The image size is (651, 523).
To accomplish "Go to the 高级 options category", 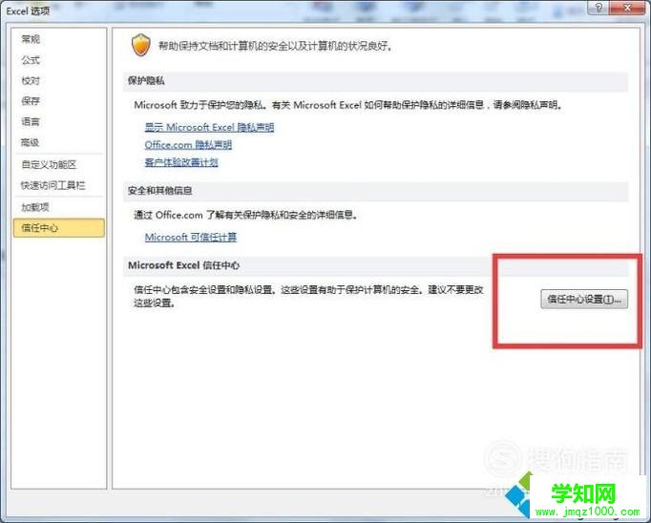I will pyautogui.click(x=30, y=142).
